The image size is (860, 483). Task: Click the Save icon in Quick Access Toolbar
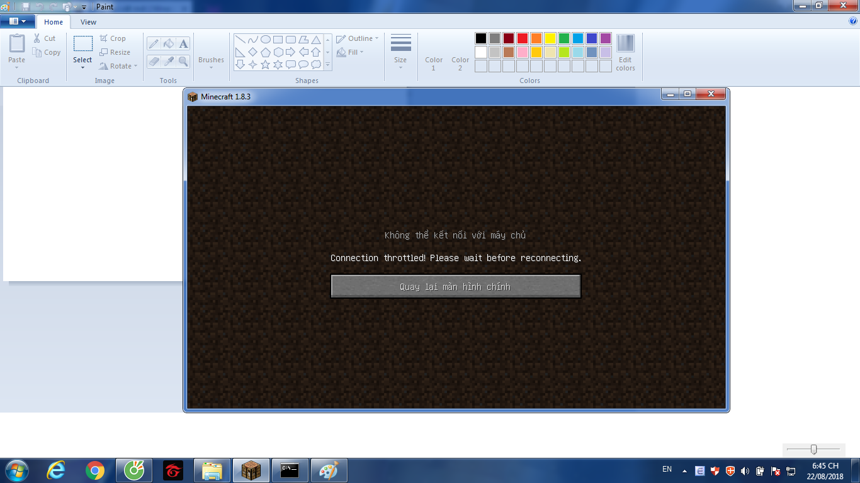click(x=26, y=6)
